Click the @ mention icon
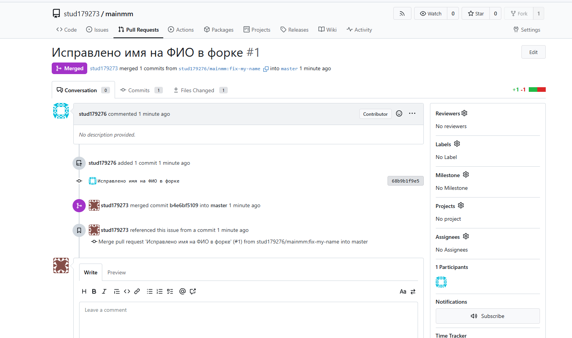572x338 pixels. tap(183, 291)
